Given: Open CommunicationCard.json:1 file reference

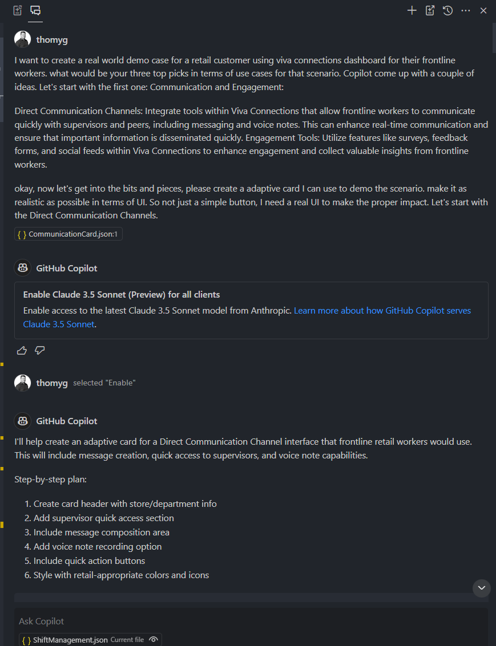Looking at the screenshot, I should point(68,234).
